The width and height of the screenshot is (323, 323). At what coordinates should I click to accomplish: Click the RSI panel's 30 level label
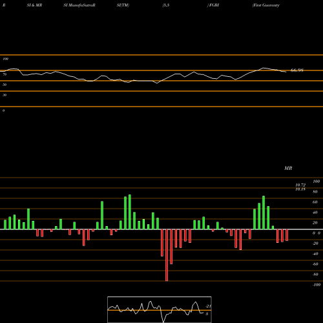5,95
